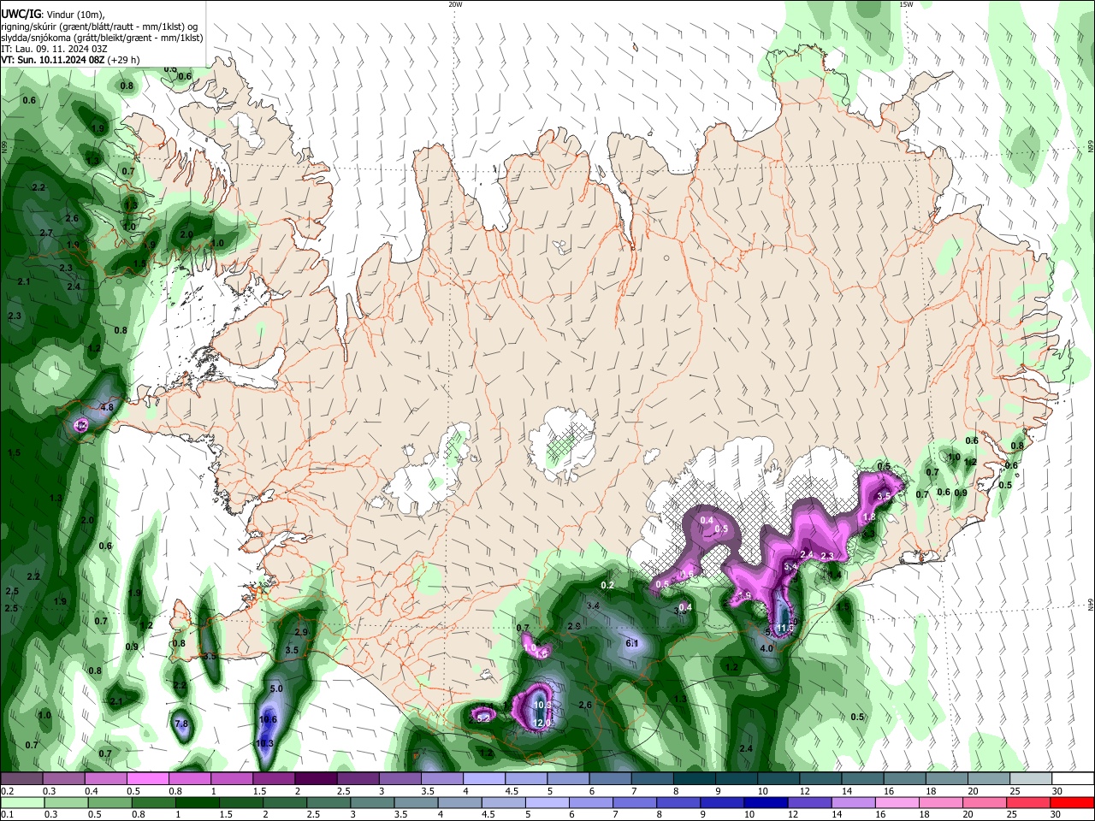Click the '20W' longitude label
This screenshot has width=1095, height=821.
pyautogui.click(x=455, y=4)
